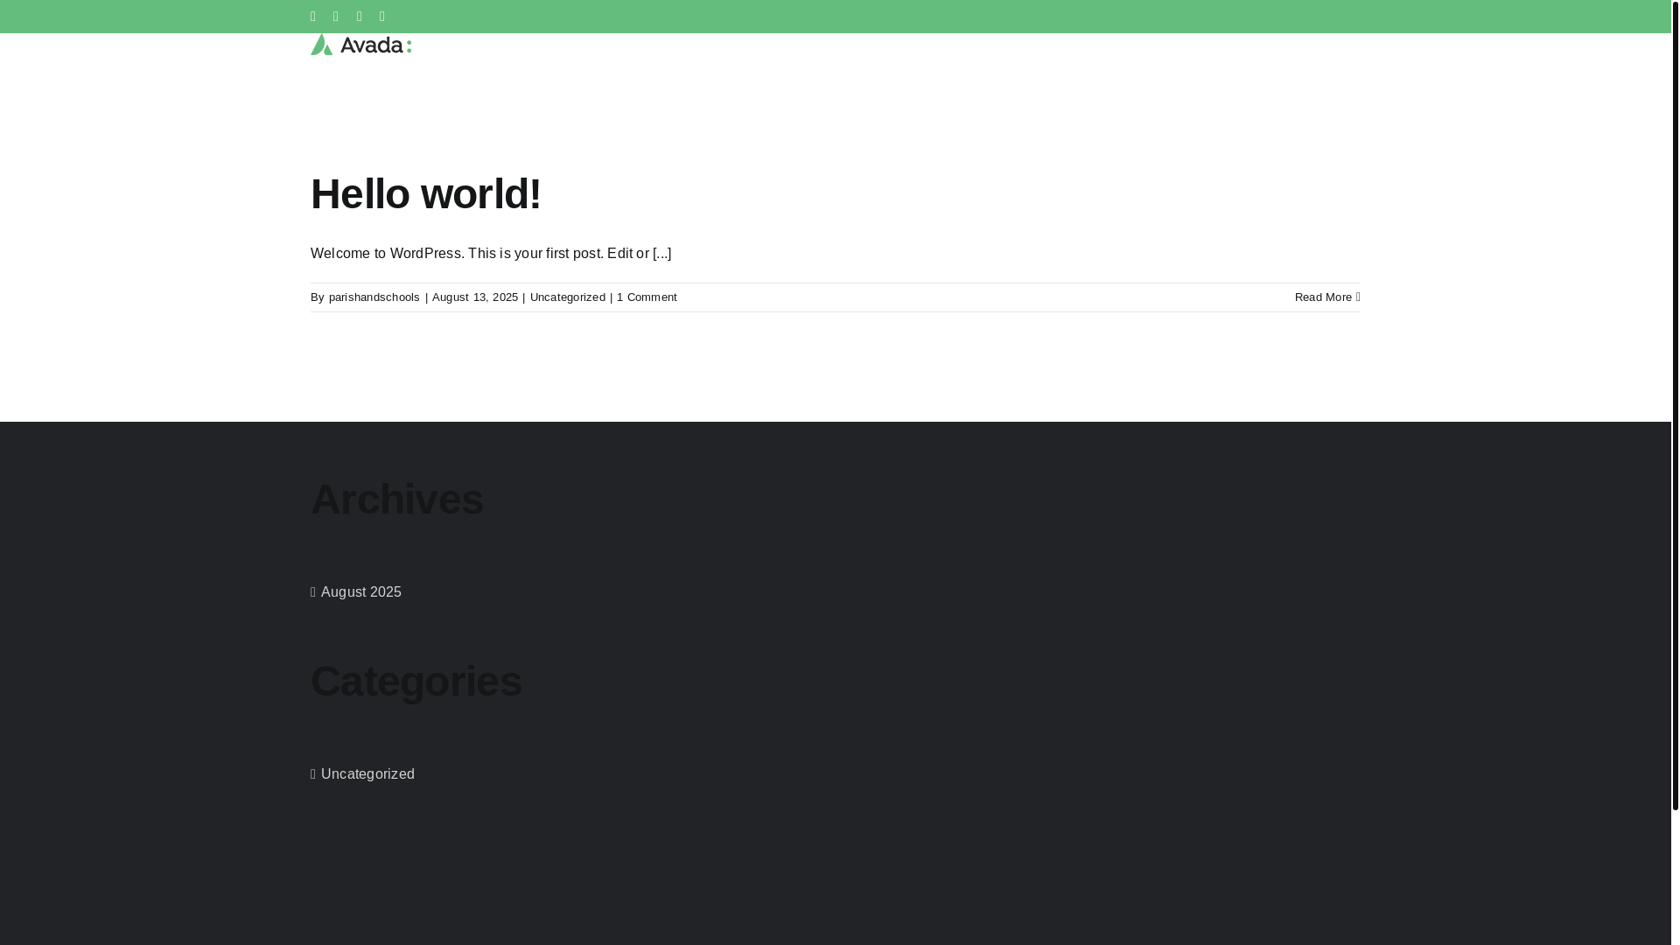Open Uncategorized under Categories in footer
This screenshot has width=1680, height=945.
(367, 774)
